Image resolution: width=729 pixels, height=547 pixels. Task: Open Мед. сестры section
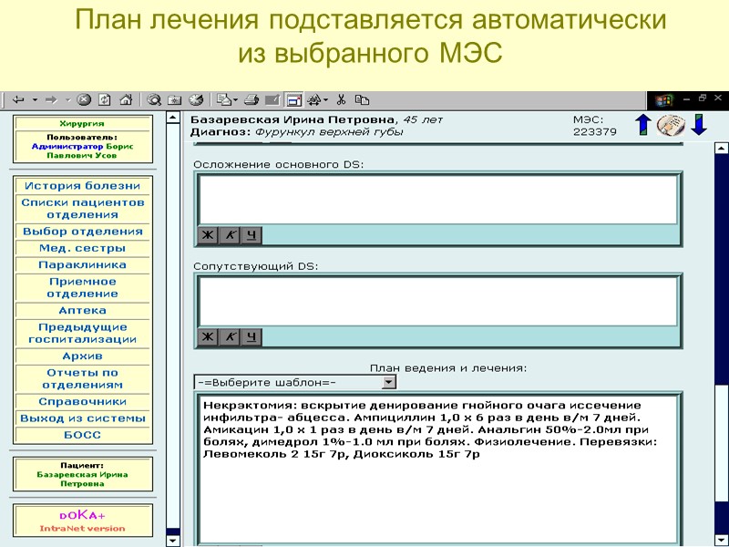82,248
